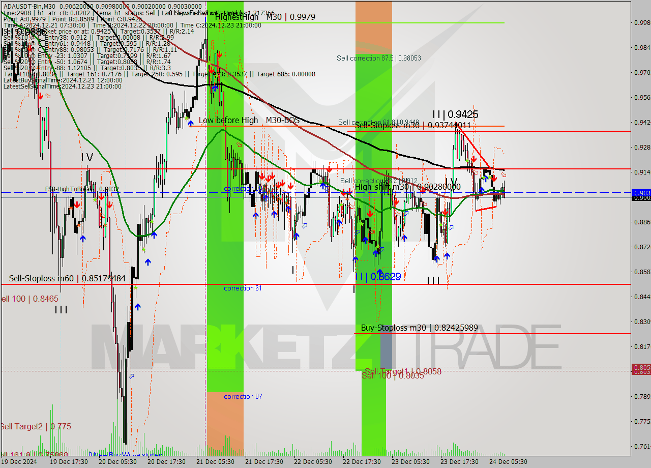Click the 19 Dec 2024 date label

click(x=19, y=462)
